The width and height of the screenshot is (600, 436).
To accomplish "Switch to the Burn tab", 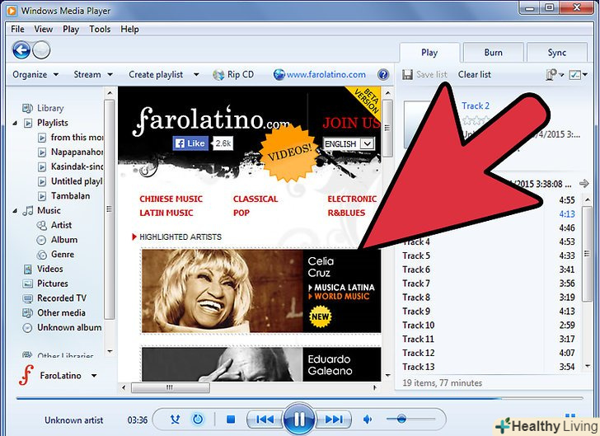I will 493,53.
